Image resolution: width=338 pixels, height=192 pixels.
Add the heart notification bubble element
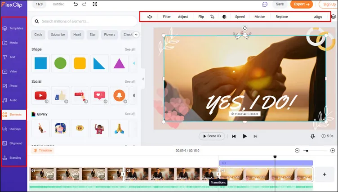[99, 95]
